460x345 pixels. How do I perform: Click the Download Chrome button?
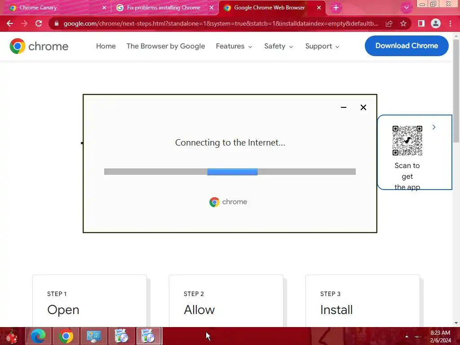click(407, 46)
